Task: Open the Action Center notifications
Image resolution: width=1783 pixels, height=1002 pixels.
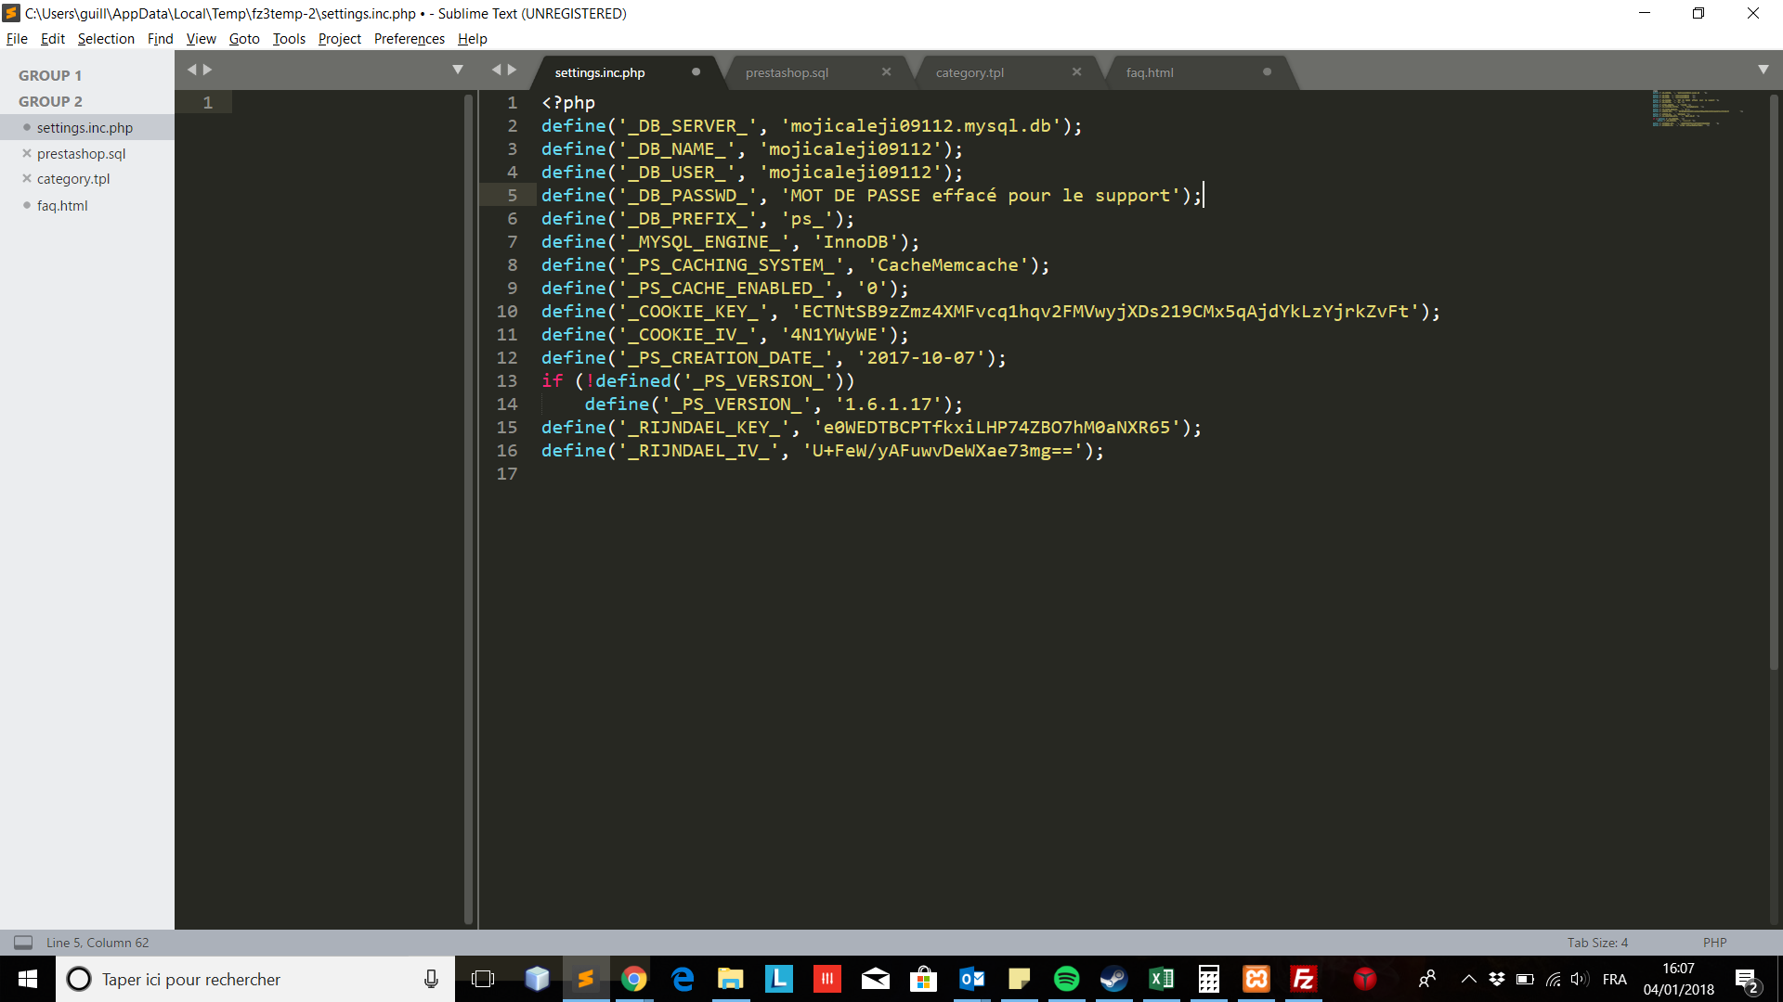Action: click(1747, 980)
